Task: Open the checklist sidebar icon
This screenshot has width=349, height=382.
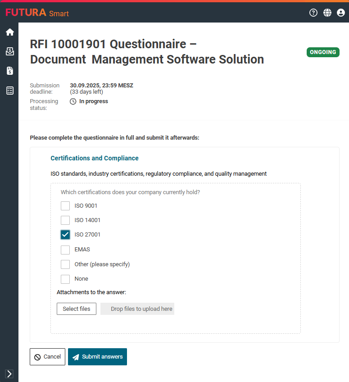Action: pos(9,91)
